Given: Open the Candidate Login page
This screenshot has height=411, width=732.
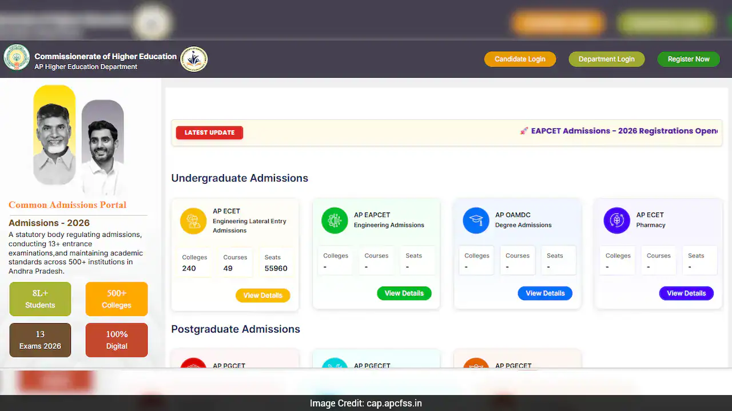Looking at the screenshot, I should (x=520, y=59).
